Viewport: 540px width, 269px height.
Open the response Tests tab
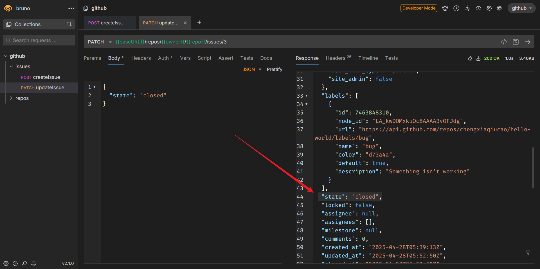click(x=391, y=58)
